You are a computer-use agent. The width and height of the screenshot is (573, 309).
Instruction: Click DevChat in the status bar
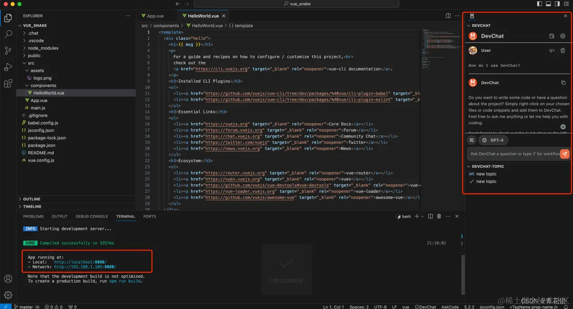425,306
